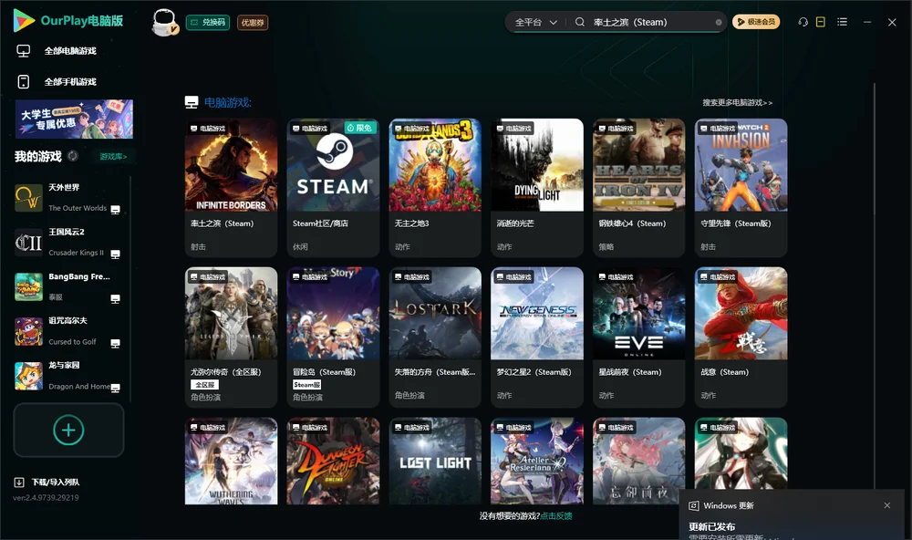
Task: Open the 极速会员 membership button
Action: tap(756, 22)
